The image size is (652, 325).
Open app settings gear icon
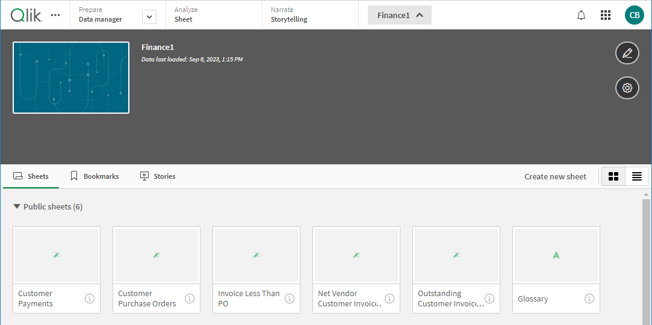point(627,88)
